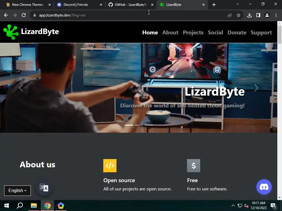Click the yellow Open source code icon

[110, 166]
